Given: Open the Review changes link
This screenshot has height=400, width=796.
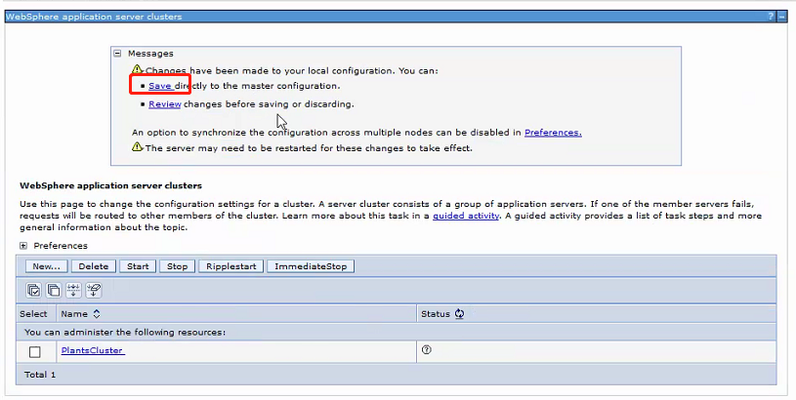Looking at the screenshot, I should [x=164, y=104].
